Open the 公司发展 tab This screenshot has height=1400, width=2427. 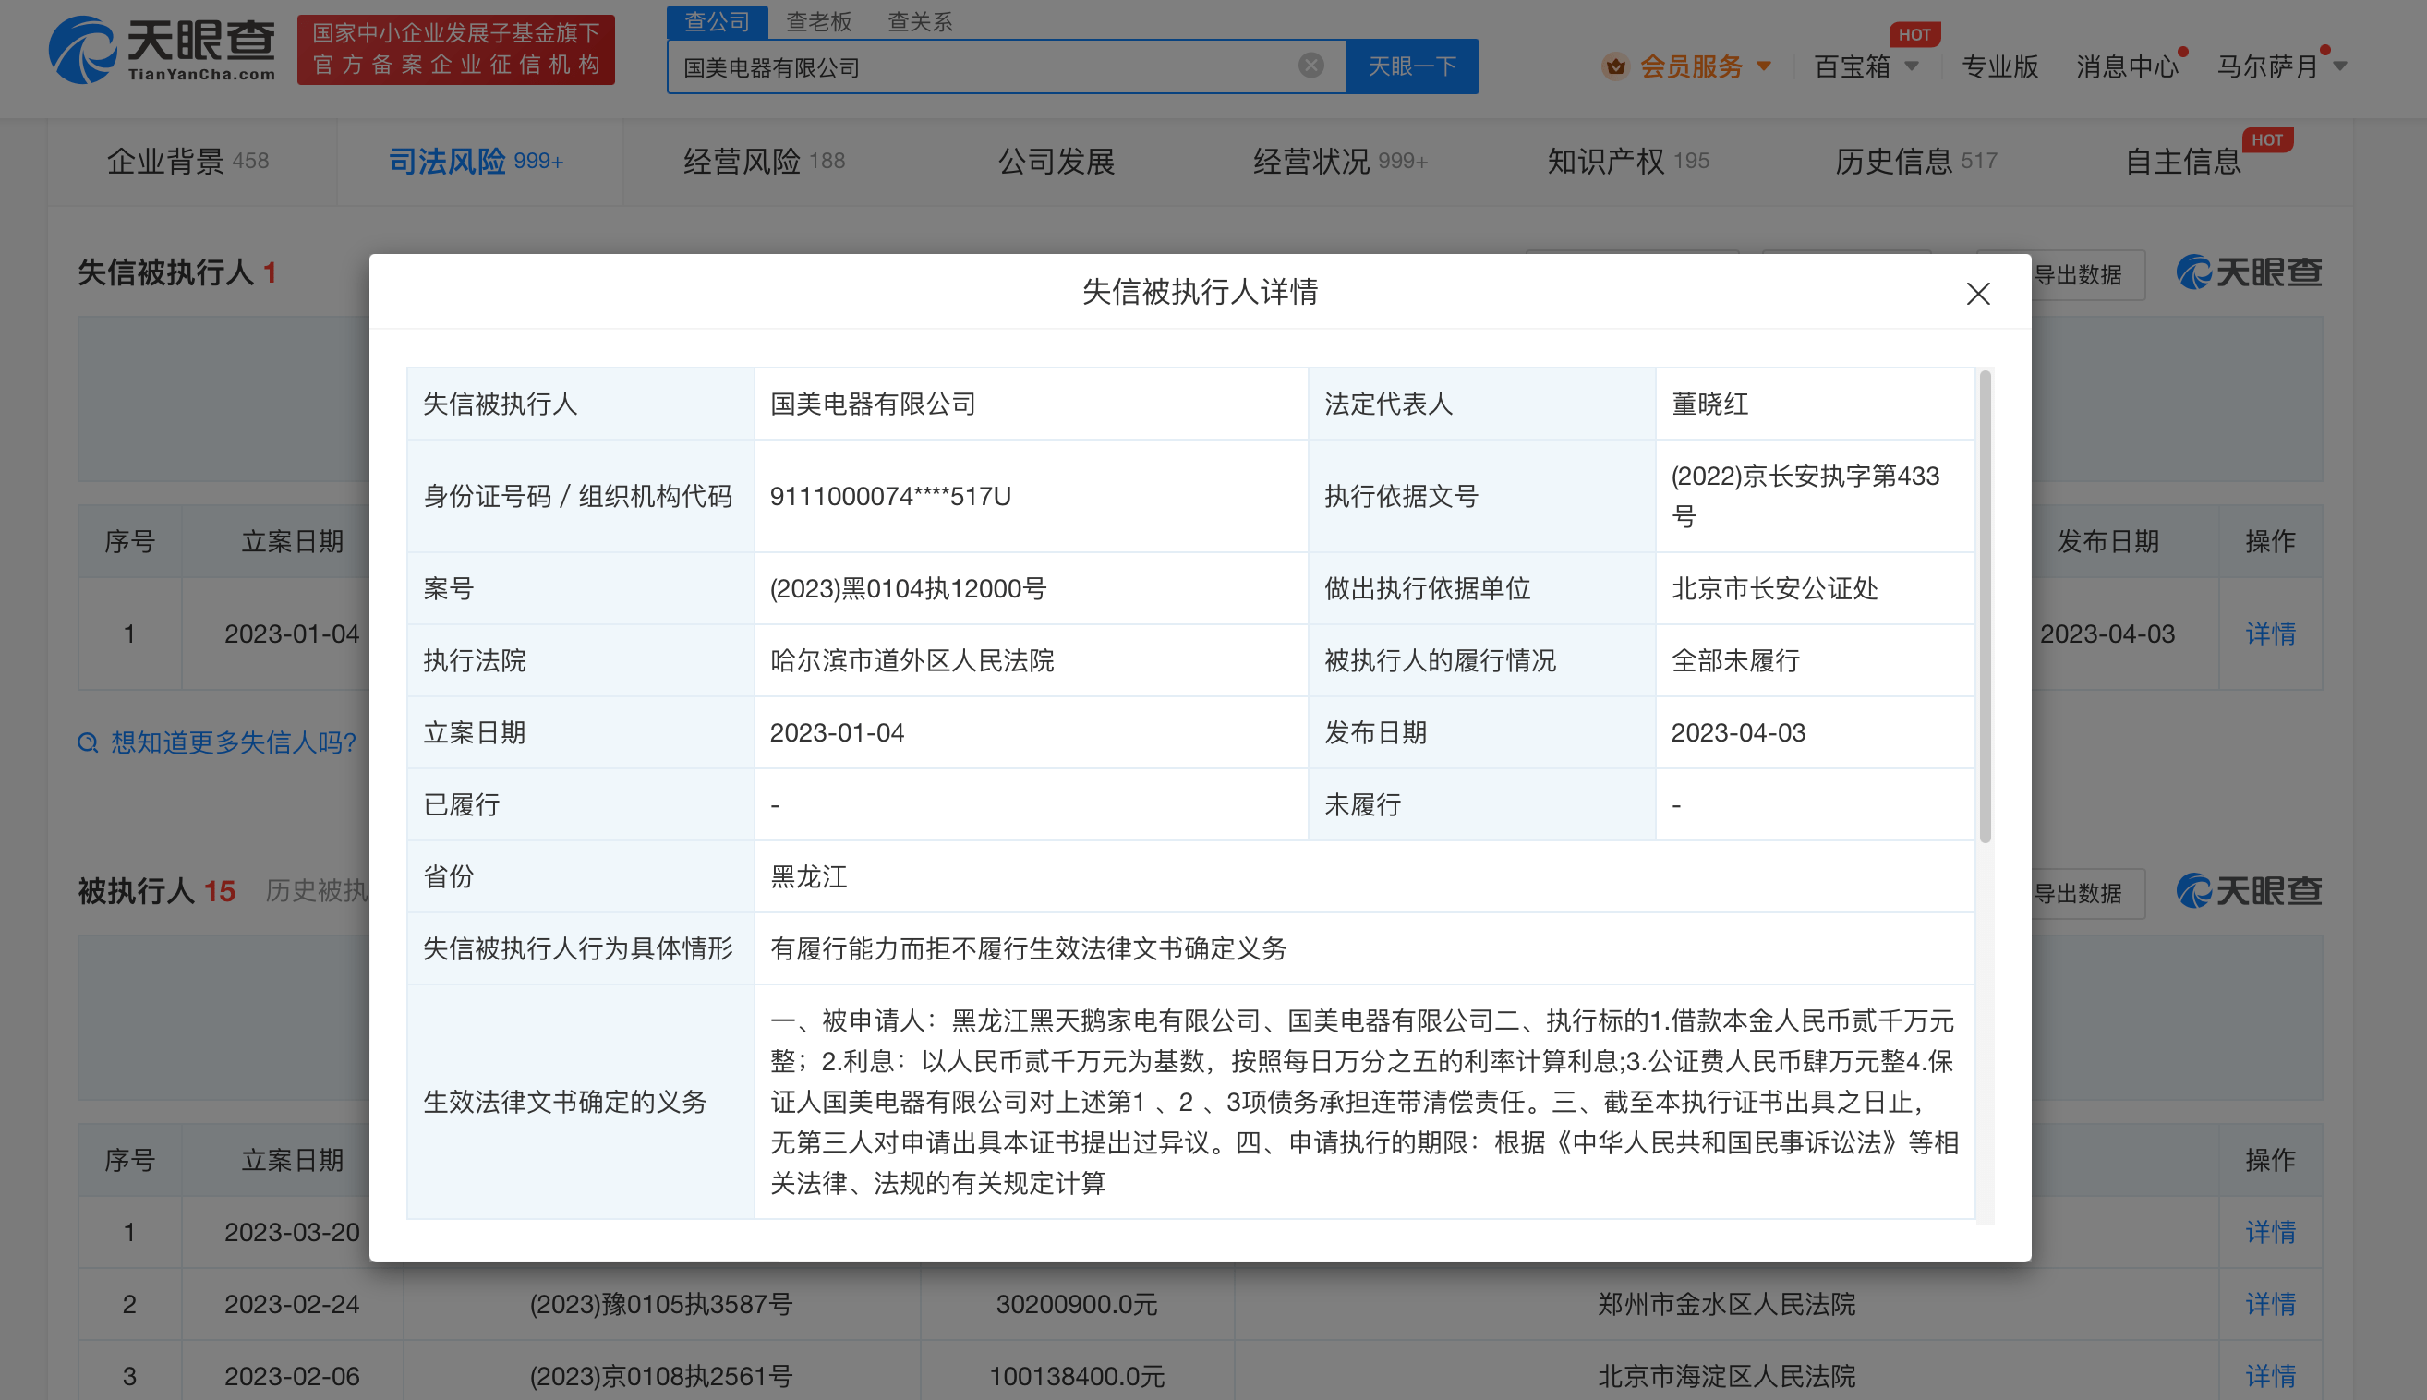[1056, 161]
